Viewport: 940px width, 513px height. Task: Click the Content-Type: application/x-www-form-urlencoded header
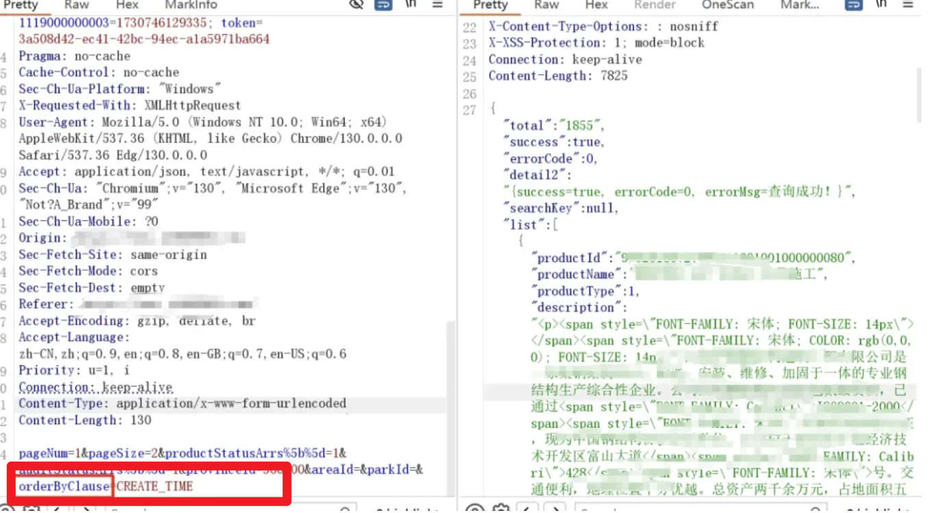(x=182, y=404)
